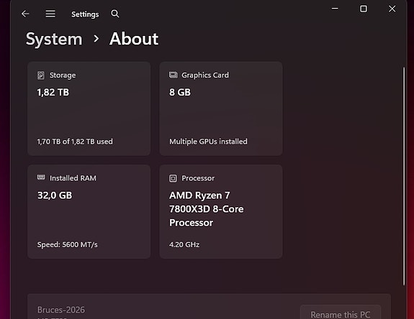Click the Processor chip icon
Screen dimensions: 414x319
tap(173, 178)
